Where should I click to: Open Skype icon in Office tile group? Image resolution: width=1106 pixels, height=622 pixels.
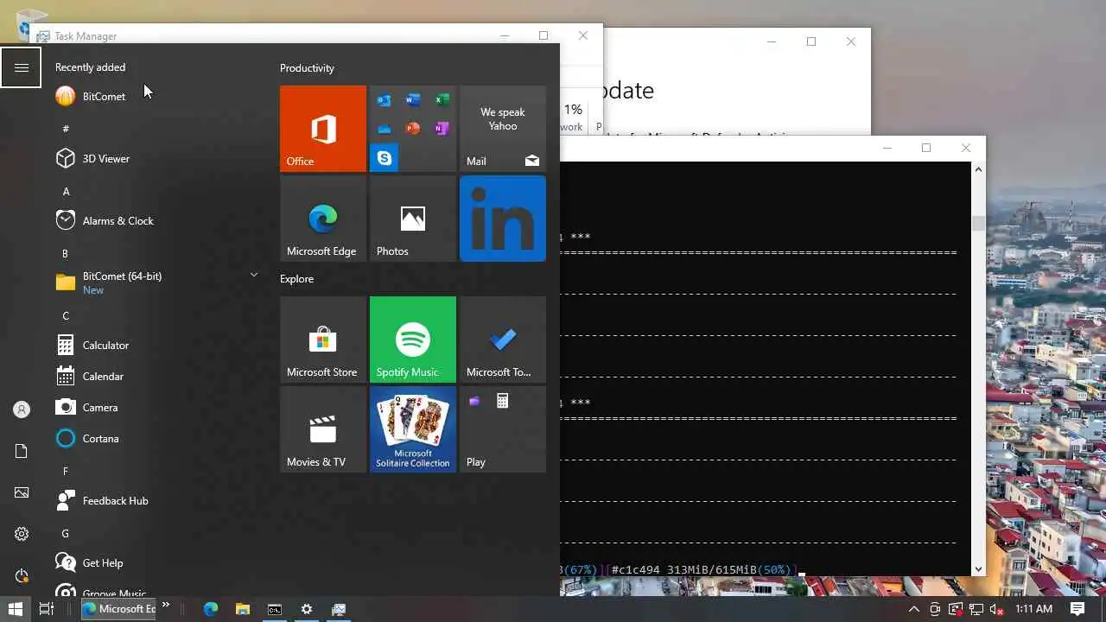(x=385, y=158)
